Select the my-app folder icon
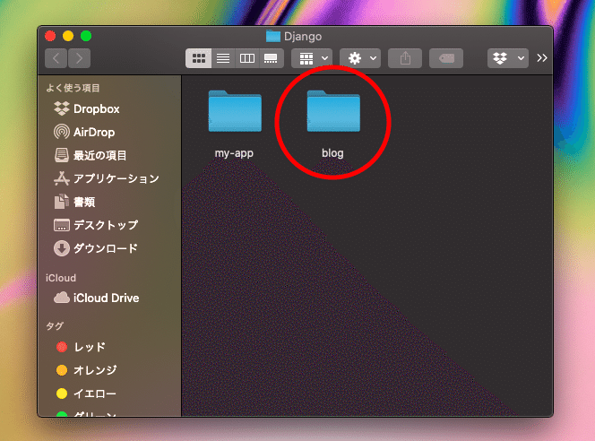 [235, 111]
